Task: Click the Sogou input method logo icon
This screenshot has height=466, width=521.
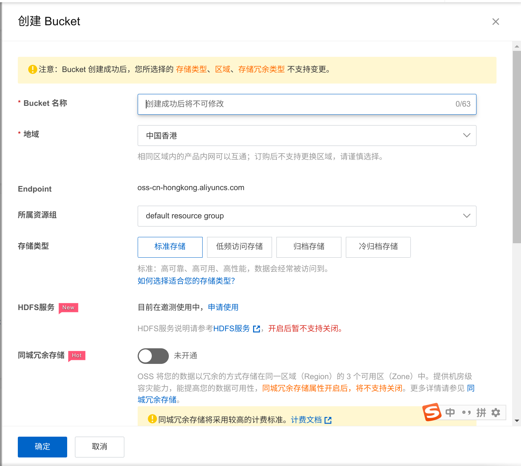Action: [x=432, y=412]
